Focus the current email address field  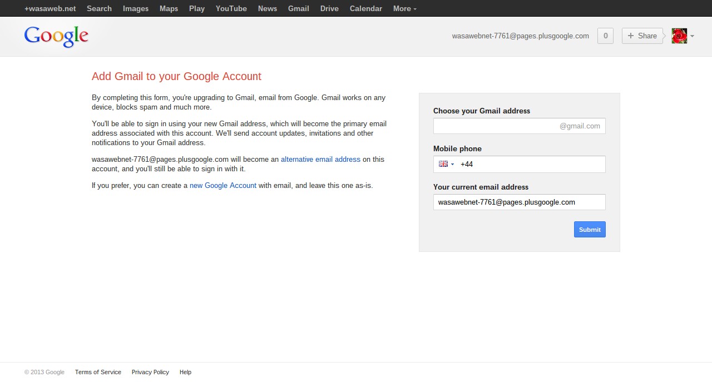coord(520,202)
